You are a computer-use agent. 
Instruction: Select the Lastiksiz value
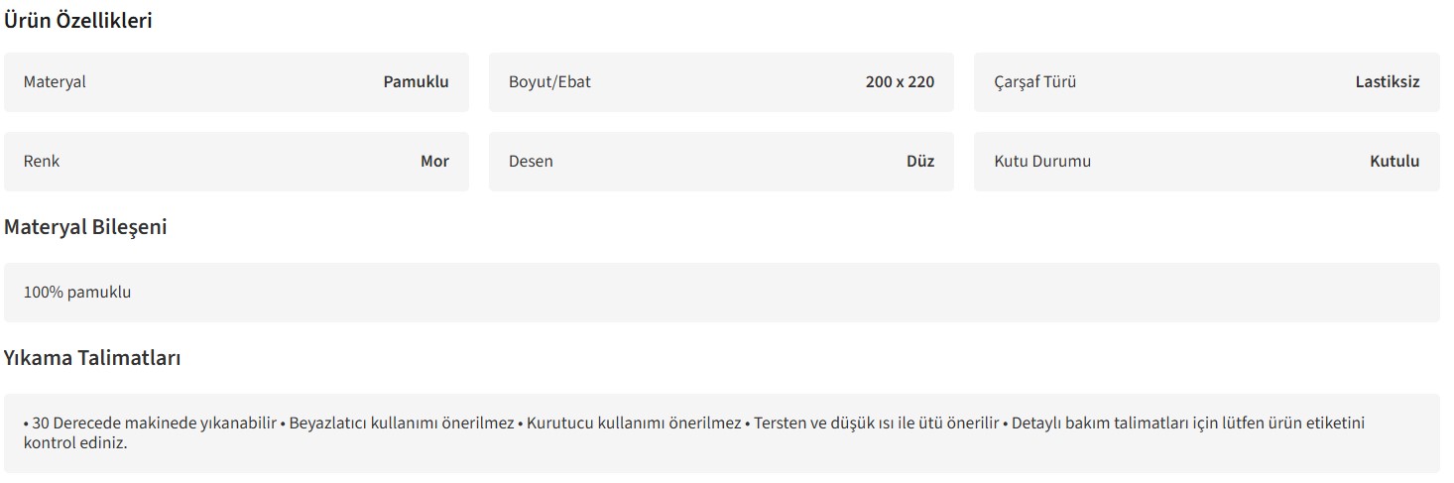click(x=1387, y=82)
